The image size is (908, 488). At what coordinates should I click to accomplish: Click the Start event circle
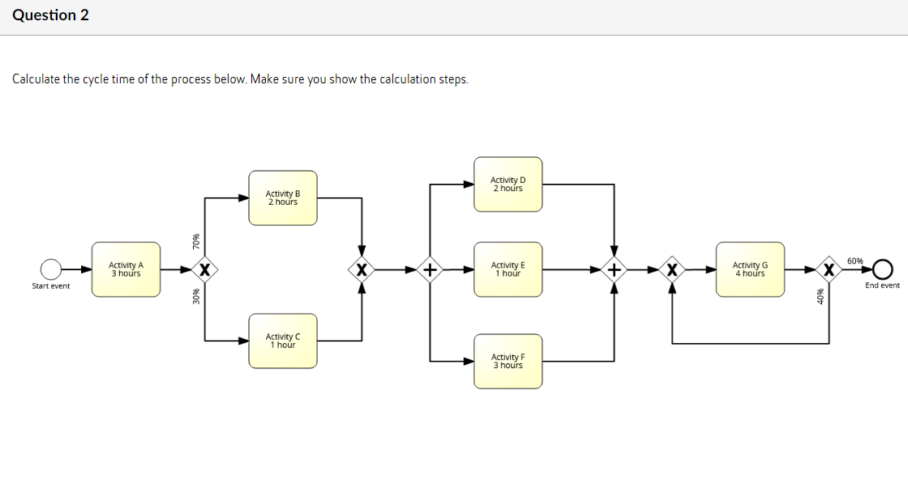coord(51,269)
